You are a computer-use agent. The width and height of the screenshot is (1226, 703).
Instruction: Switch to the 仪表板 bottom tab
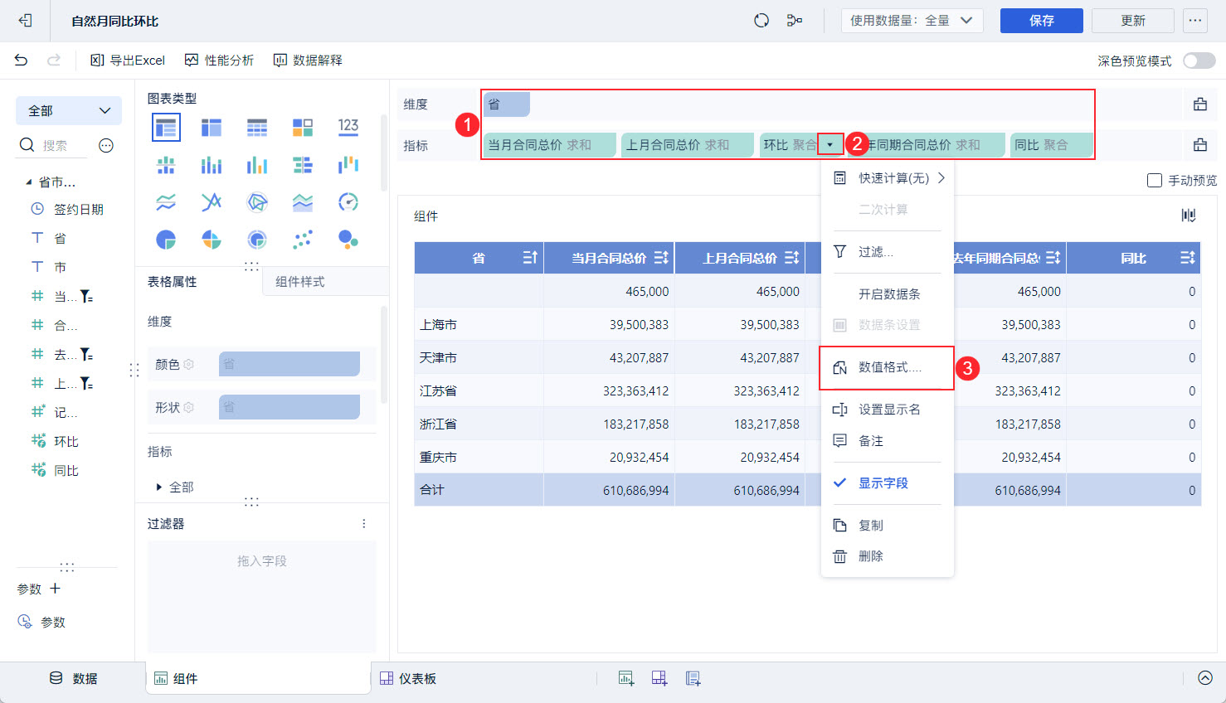coord(408,679)
